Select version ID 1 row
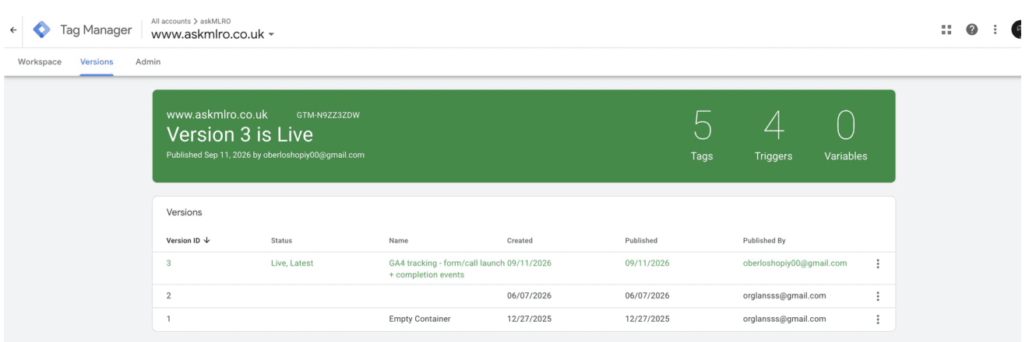Viewport: 1036px width, 342px height. [523, 319]
